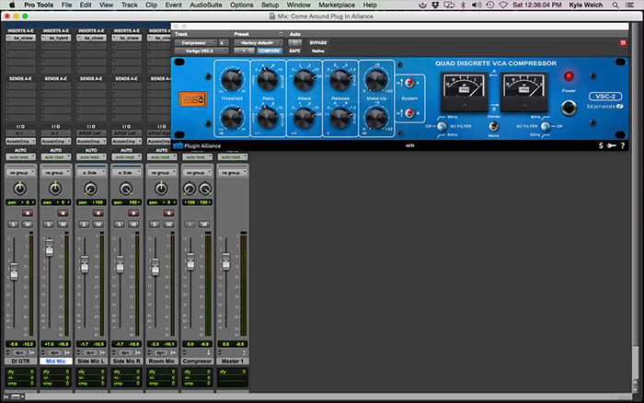Click the channel A Ratio knob
This screenshot has height=403, width=644.
click(268, 79)
